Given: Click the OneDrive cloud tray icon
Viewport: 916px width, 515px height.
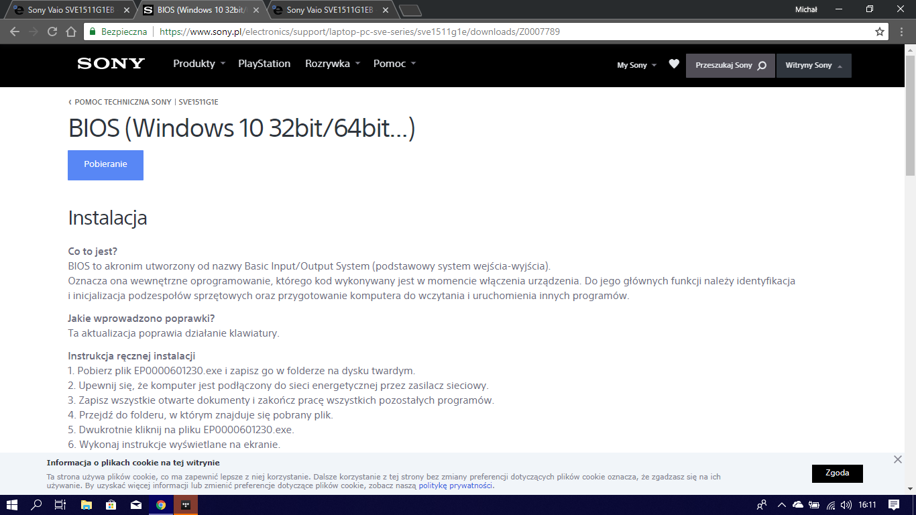Looking at the screenshot, I should pyautogui.click(x=798, y=505).
